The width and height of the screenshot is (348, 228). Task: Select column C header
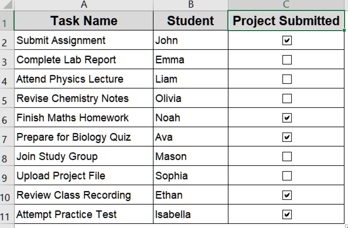click(286, 5)
